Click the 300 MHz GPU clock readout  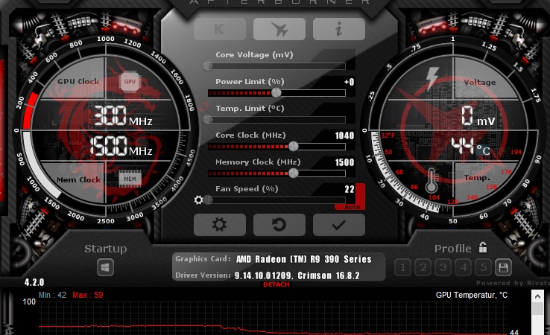click(x=123, y=115)
